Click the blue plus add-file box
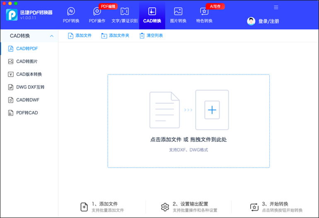The height and width of the screenshot is (218, 319). click(212, 110)
